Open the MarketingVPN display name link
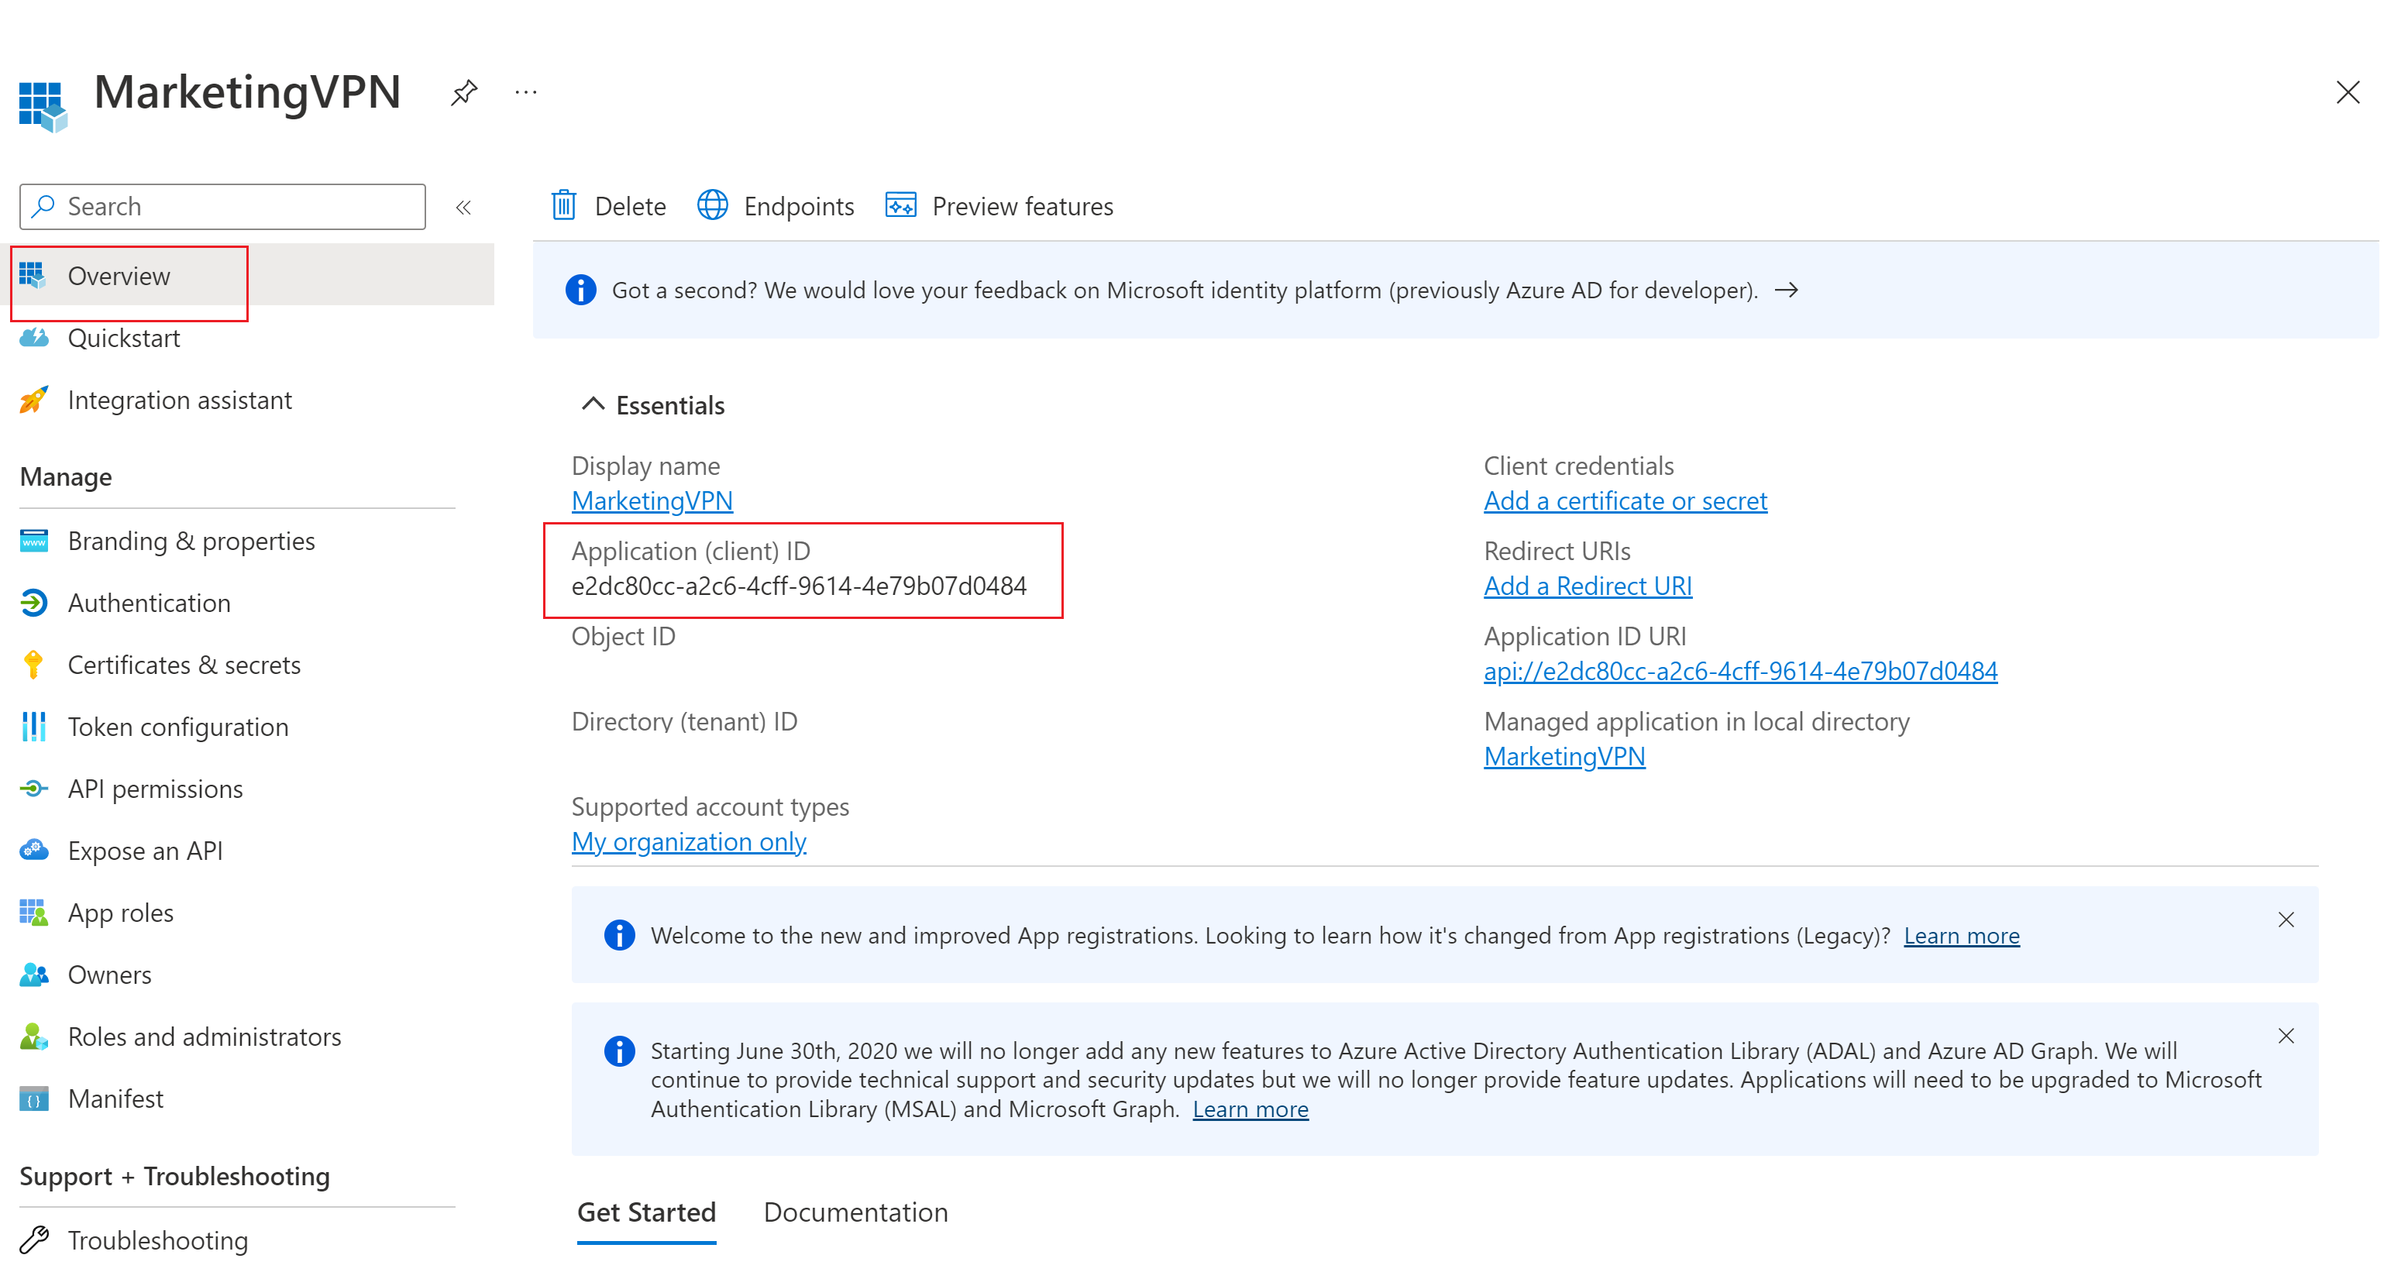 652,500
